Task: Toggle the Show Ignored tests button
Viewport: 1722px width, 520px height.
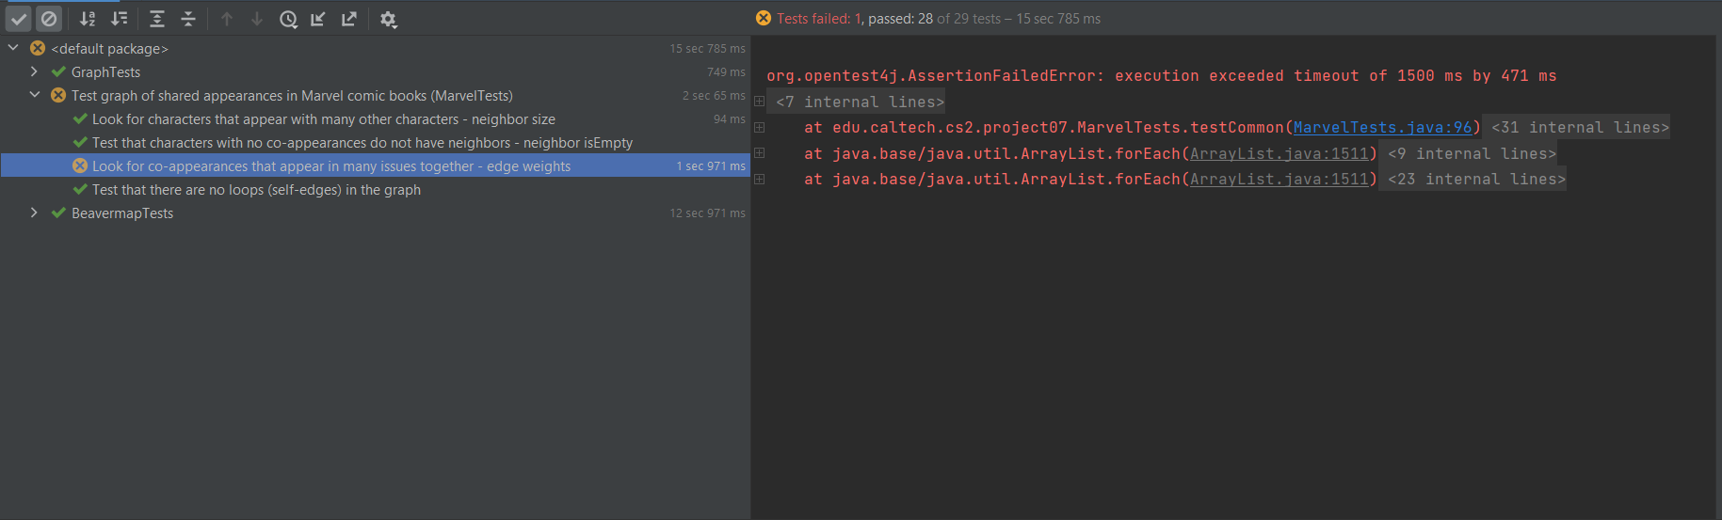Action: [x=49, y=19]
